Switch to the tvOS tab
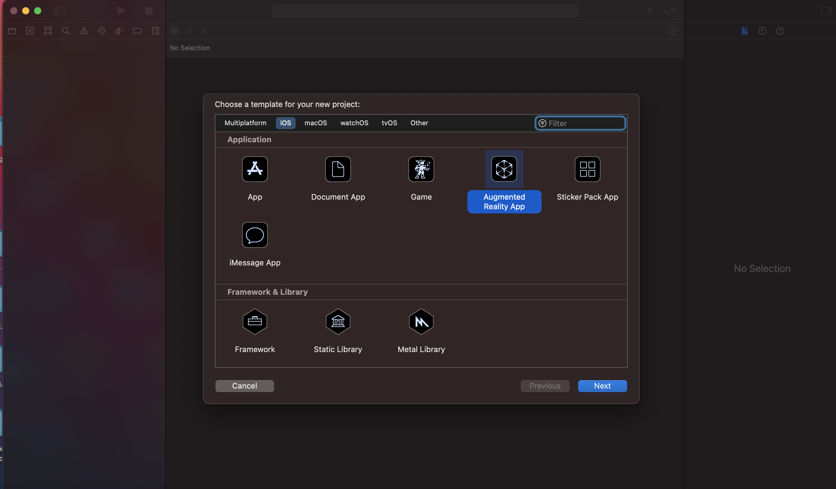The image size is (836, 489). click(389, 123)
